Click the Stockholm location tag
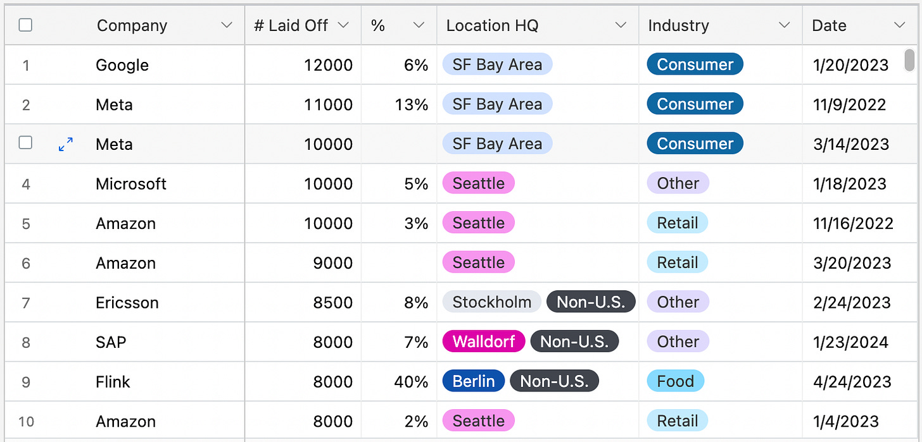The height and width of the screenshot is (442, 922). (492, 302)
